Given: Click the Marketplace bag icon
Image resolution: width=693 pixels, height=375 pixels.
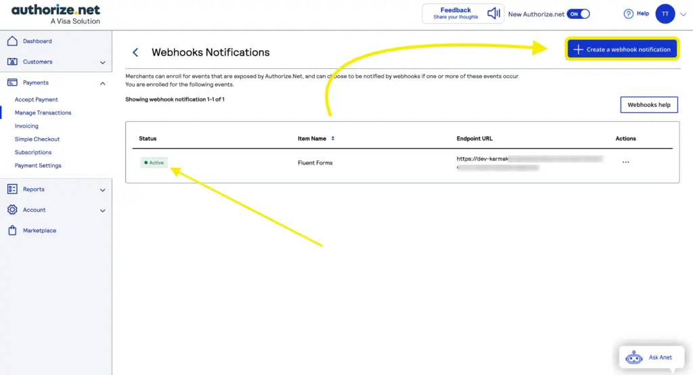Looking at the screenshot, I should [12, 230].
